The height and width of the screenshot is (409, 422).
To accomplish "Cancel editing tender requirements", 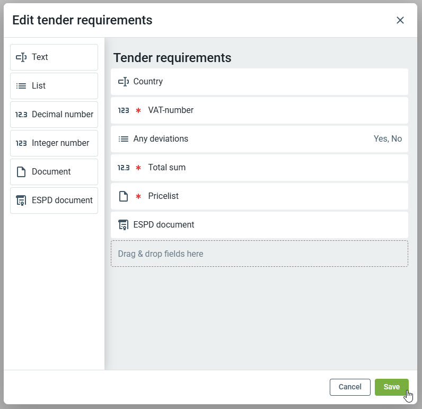I will [350, 387].
